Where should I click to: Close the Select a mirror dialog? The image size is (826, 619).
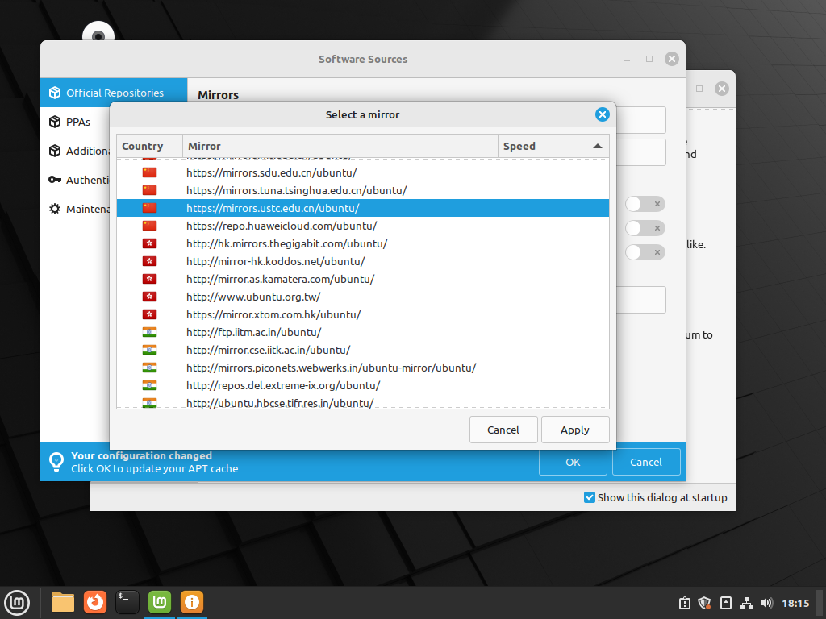(x=602, y=114)
